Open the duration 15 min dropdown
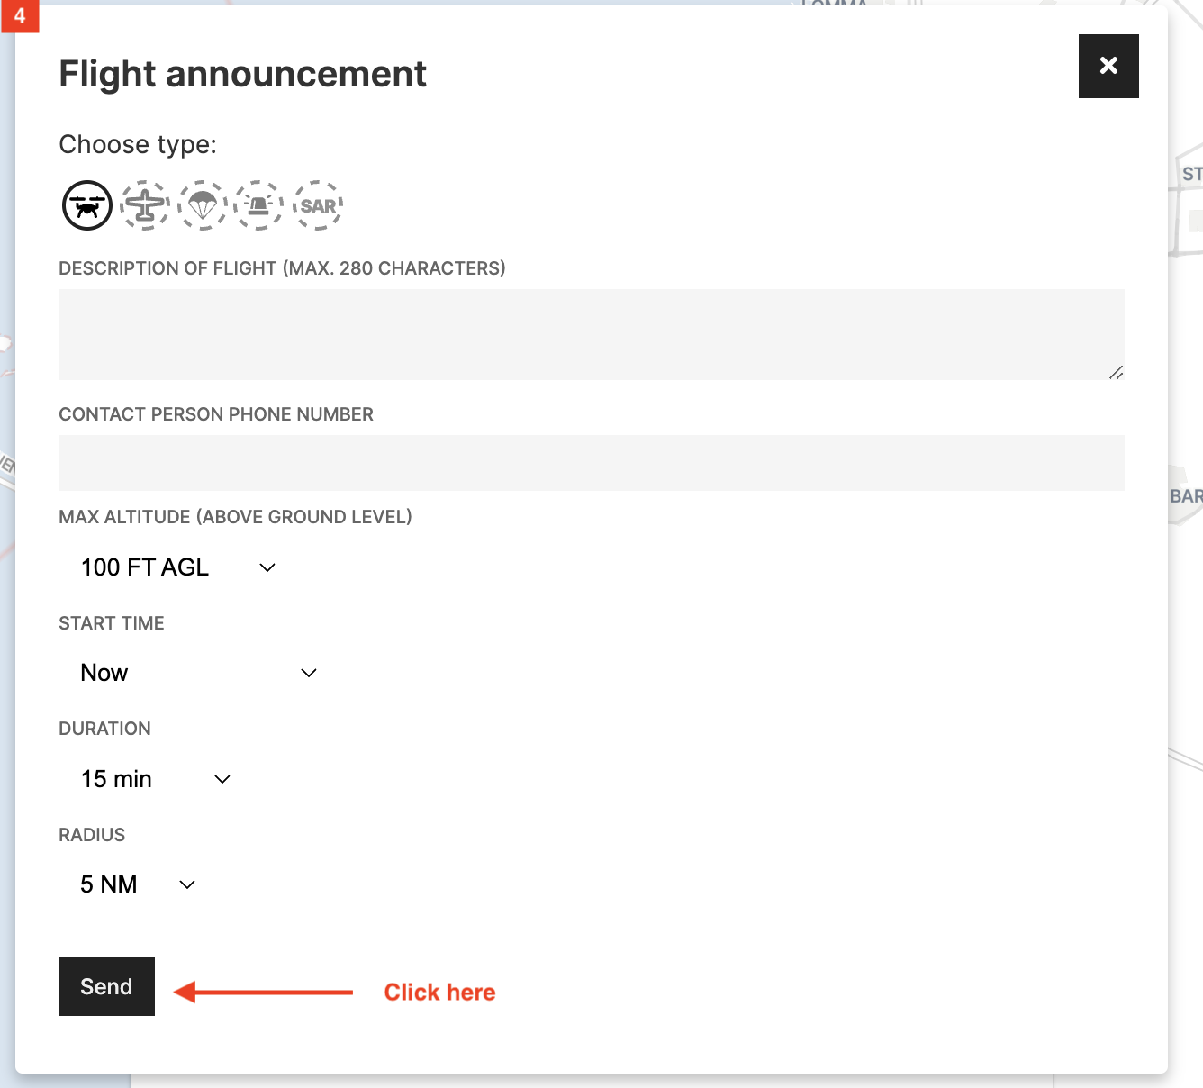 [155, 779]
